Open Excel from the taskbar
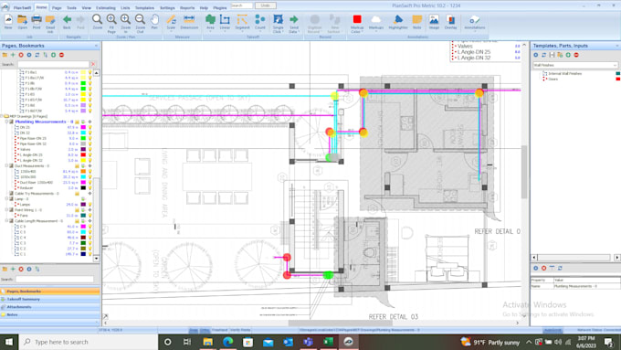Viewport: 621px width, 350px height. pyautogui.click(x=328, y=342)
